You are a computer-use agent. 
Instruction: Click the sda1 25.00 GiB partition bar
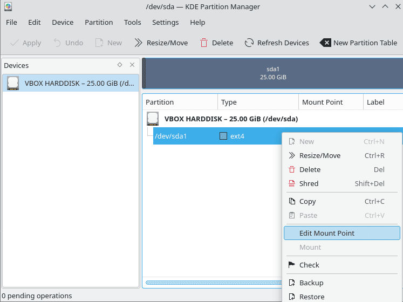272,73
